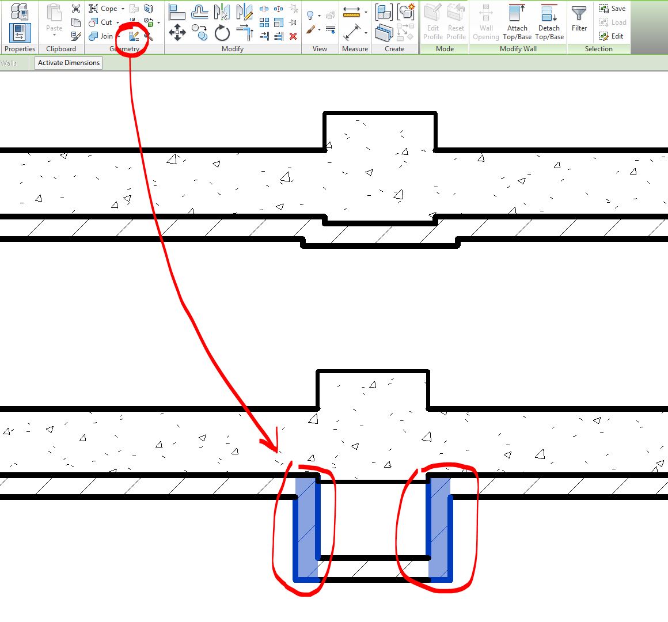Click the Selection panel title
The height and width of the screenshot is (622, 668).
[598, 49]
